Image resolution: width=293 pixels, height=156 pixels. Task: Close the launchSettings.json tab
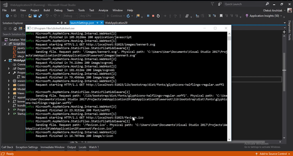tap(101, 23)
